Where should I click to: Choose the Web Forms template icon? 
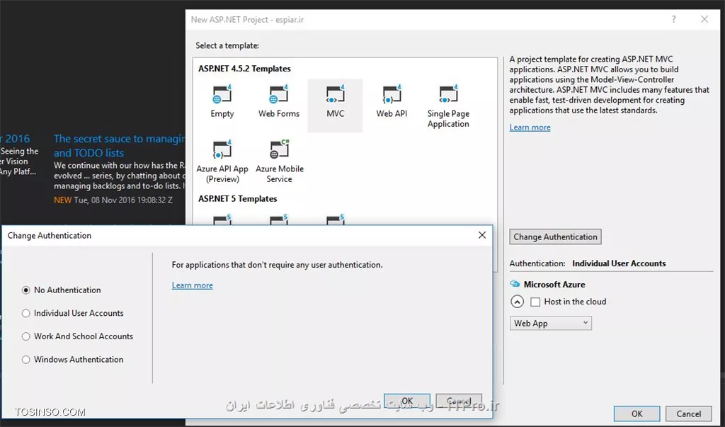coord(279,94)
